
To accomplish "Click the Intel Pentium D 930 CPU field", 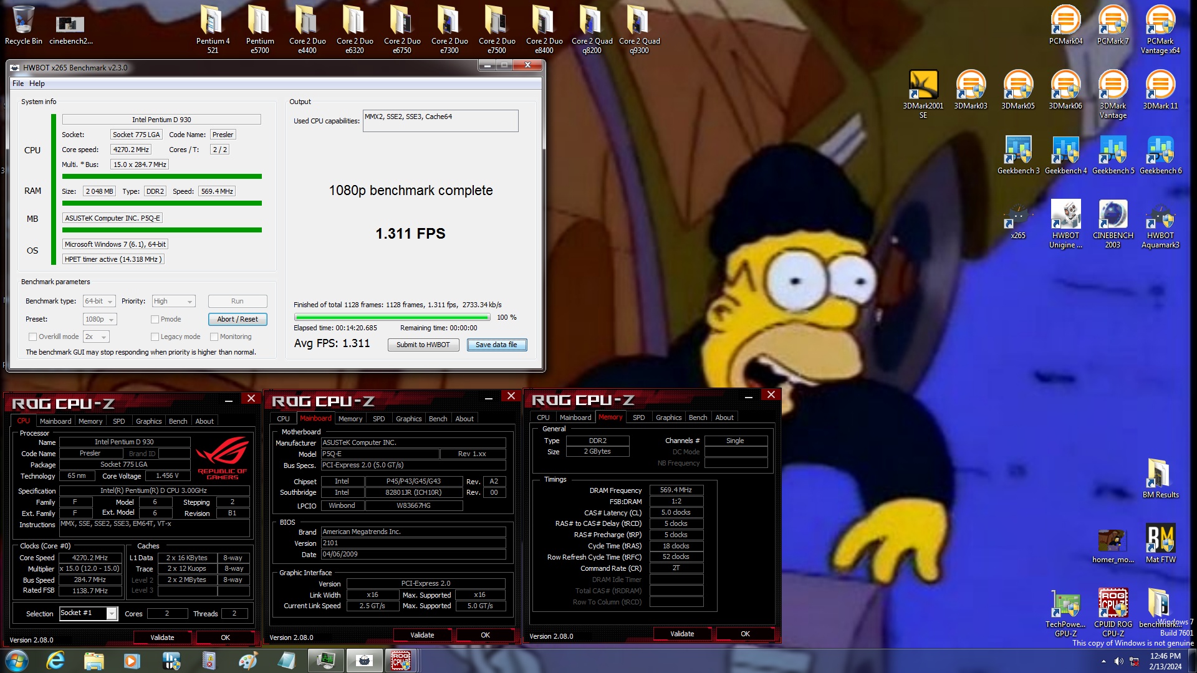I will (x=161, y=120).
